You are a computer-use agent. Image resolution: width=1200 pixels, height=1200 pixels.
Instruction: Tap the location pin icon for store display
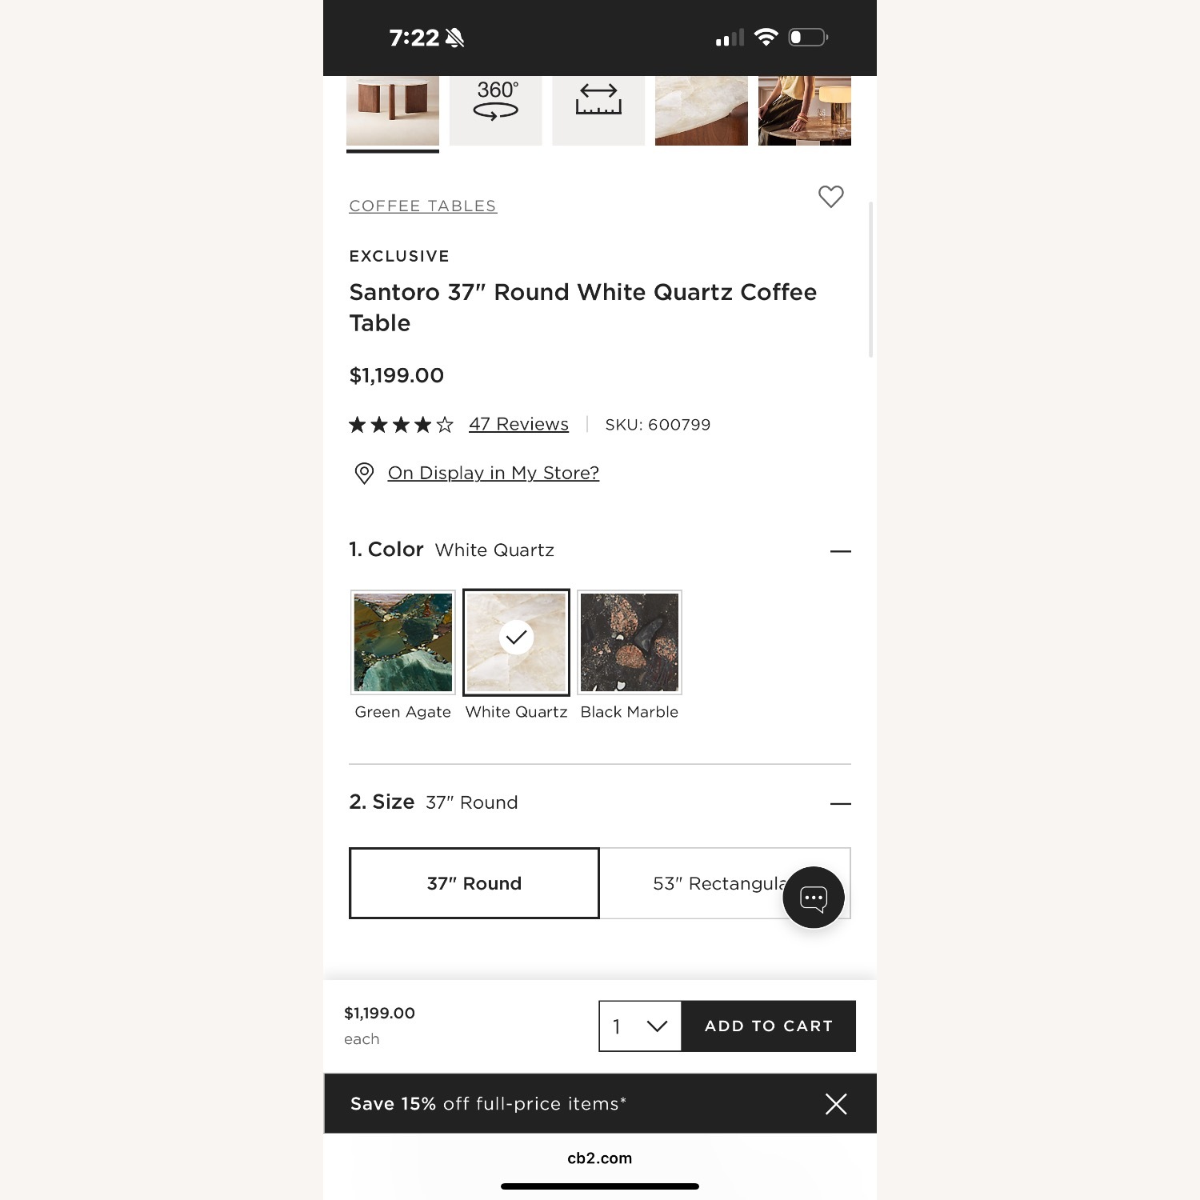point(364,474)
